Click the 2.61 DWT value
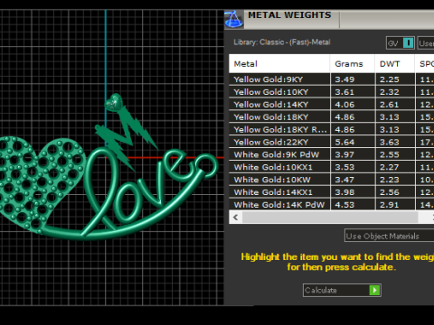Image resolution: width=434 pixels, height=325 pixels. [390, 105]
